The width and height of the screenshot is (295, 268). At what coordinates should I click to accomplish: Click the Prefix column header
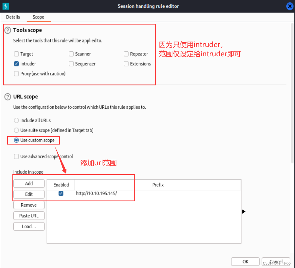point(158,185)
